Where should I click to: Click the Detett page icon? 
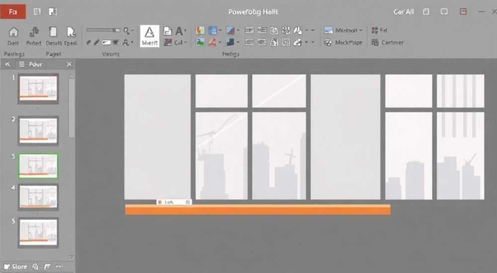53,36
